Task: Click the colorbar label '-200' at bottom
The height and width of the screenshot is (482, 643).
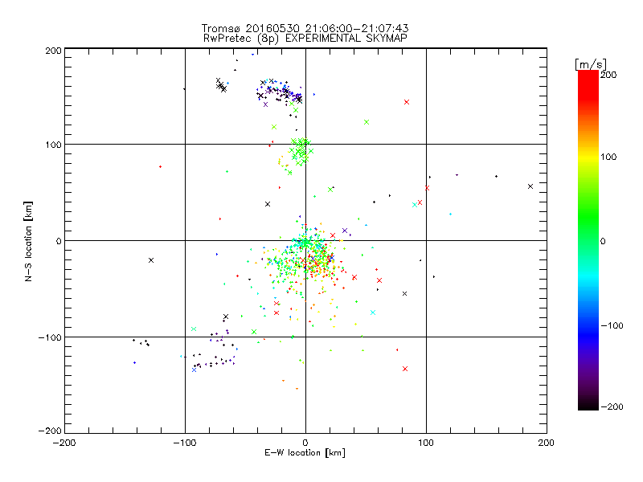Action: click(612, 407)
